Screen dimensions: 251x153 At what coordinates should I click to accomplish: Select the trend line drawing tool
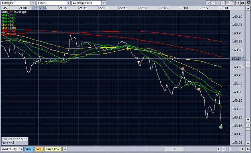pyautogui.click(x=208, y=3)
